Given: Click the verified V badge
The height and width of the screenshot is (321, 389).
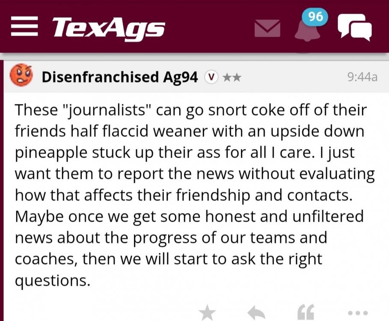Looking at the screenshot, I should pyautogui.click(x=210, y=77).
